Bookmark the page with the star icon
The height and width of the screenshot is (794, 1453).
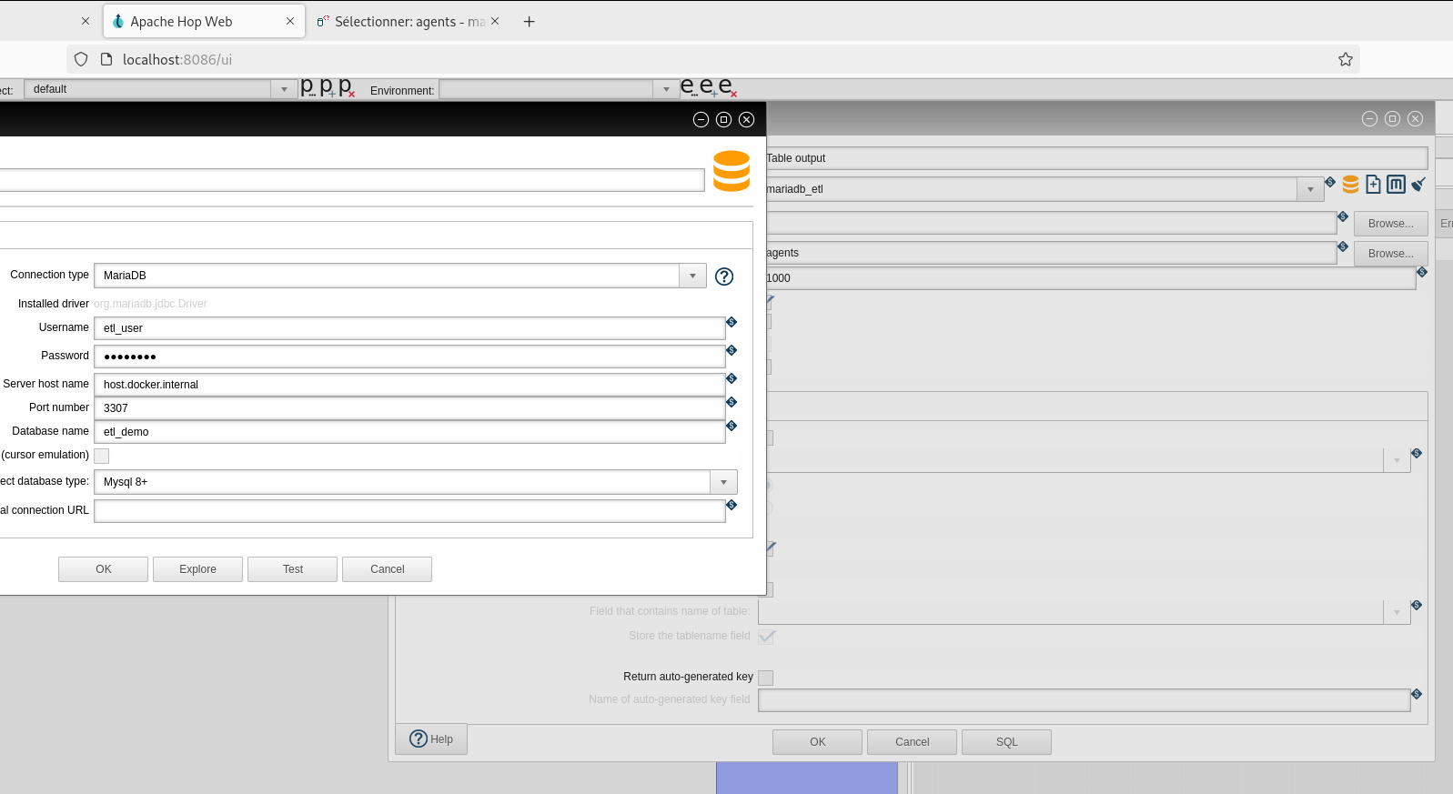pyautogui.click(x=1345, y=59)
